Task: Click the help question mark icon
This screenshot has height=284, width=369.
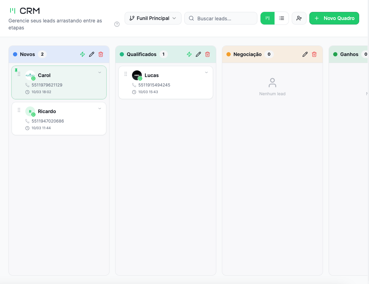Action: (x=117, y=24)
